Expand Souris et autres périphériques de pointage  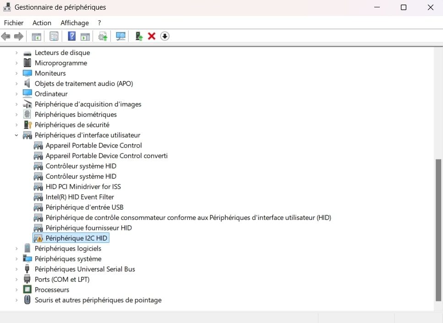(16, 300)
